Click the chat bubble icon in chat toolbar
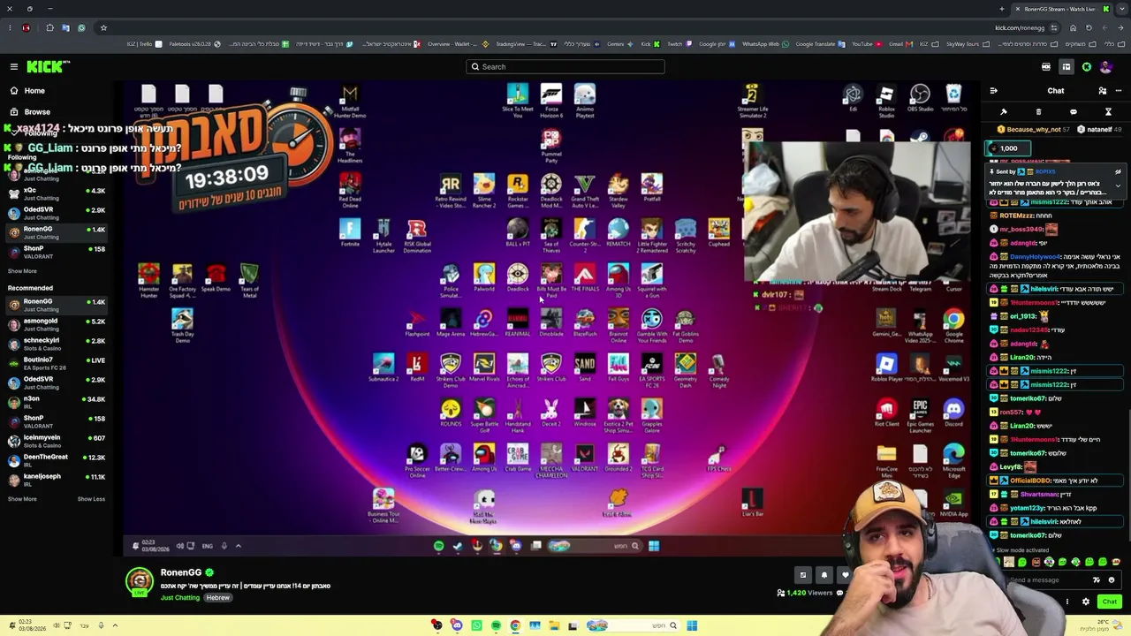The image size is (1131, 636). 1074,112
